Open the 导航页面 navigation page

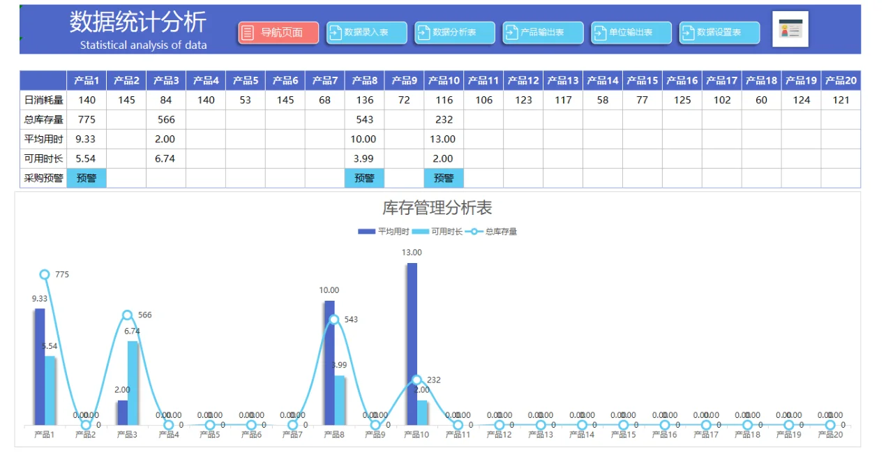tap(278, 32)
